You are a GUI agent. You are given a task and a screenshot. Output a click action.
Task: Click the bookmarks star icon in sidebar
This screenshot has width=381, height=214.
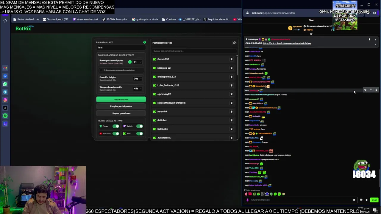pos(5,21)
